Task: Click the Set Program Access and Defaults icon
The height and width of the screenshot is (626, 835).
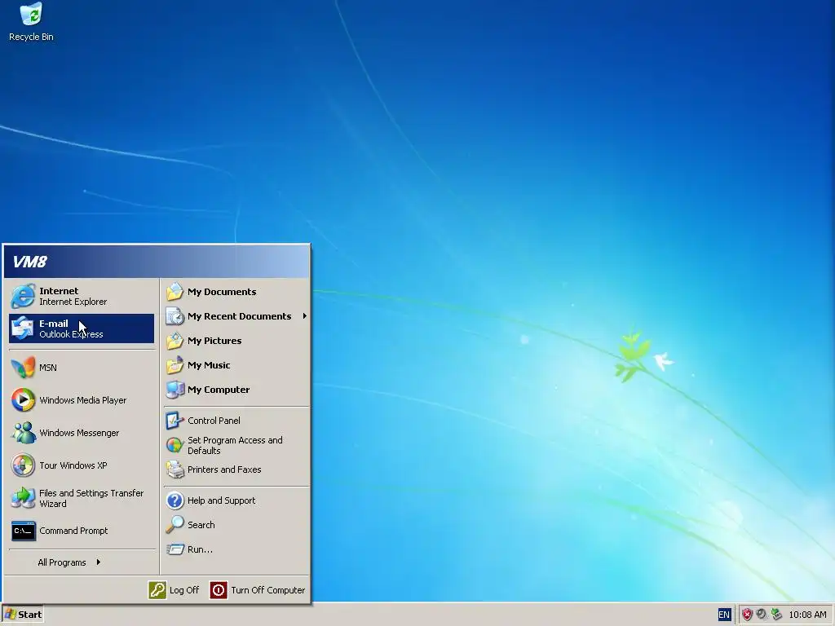Action: [x=175, y=445]
